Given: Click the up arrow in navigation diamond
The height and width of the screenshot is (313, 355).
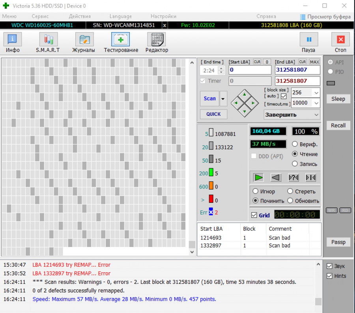Looking at the screenshot, I should pos(245,94).
